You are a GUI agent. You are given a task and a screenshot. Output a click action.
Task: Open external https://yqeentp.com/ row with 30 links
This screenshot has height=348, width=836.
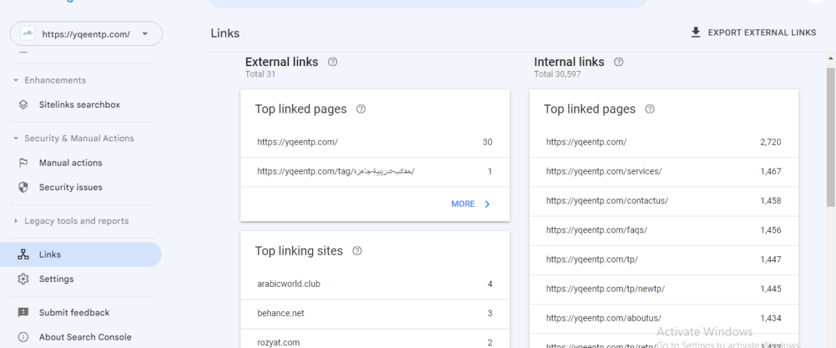pyautogui.click(x=375, y=142)
